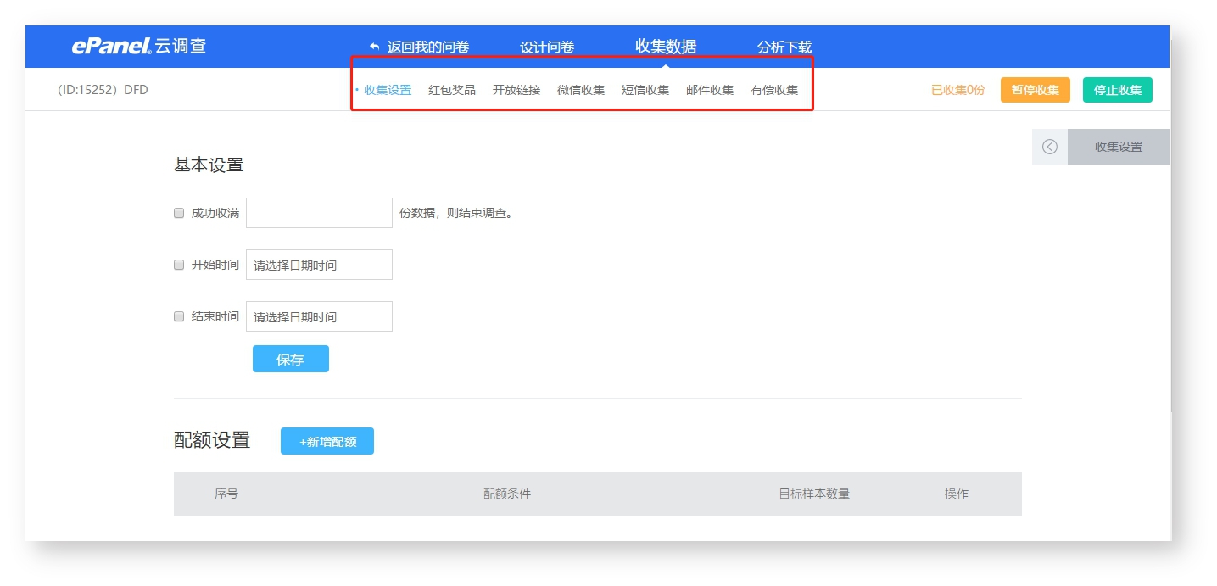Go to 红包奖品 sub-menu
Viewport: 1217px width, 586px height.
click(x=452, y=90)
